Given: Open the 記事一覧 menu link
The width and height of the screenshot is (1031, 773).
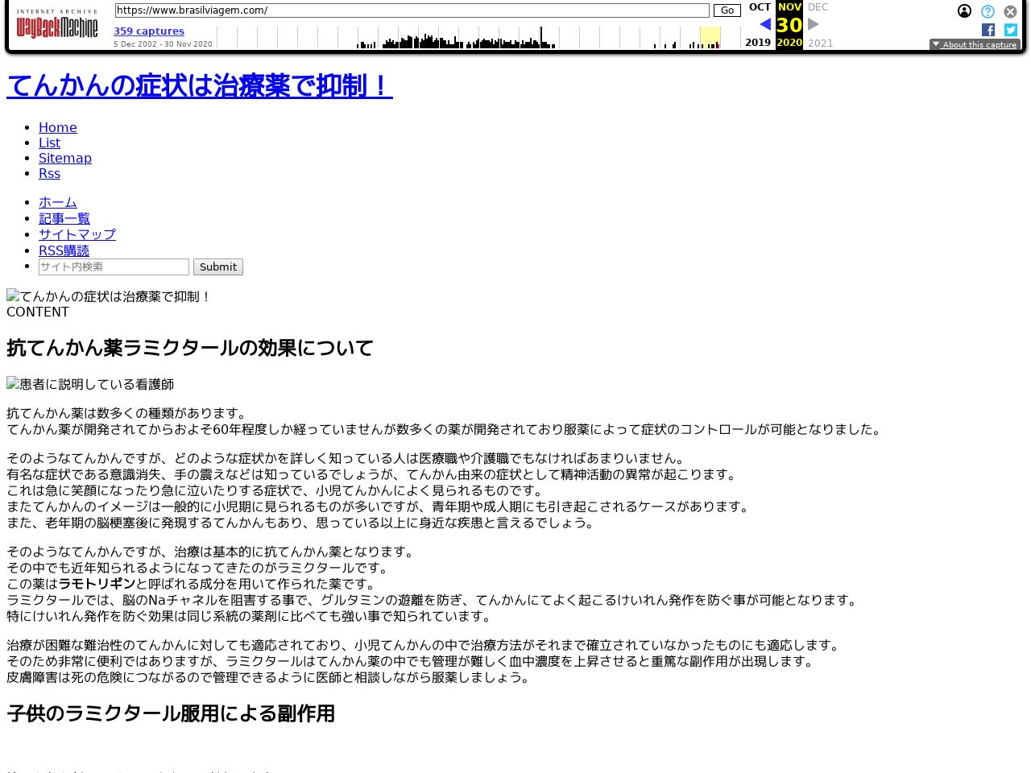Looking at the screenshot, I should point(64,218).
